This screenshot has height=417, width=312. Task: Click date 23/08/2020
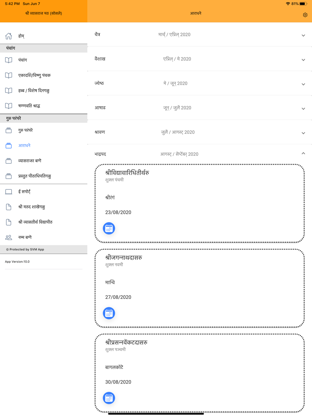click(x=118, y=213)
